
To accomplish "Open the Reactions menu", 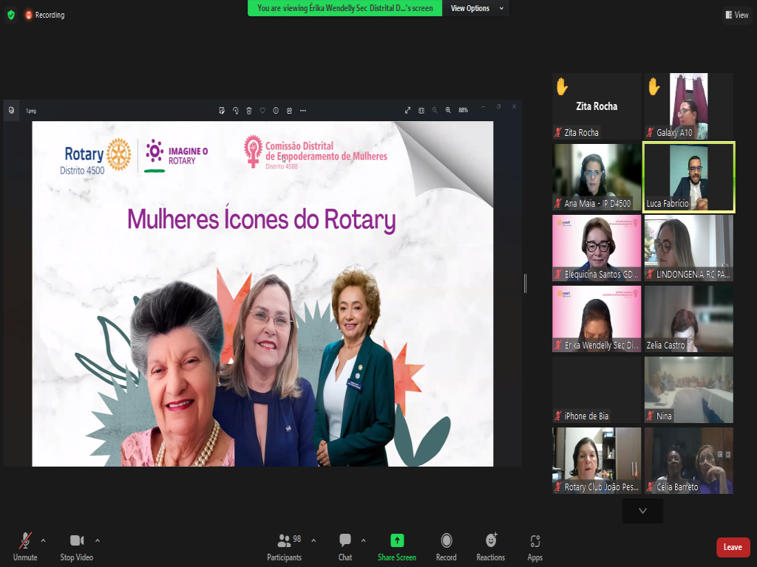I will pyautogui.click(x=490, y=545).
